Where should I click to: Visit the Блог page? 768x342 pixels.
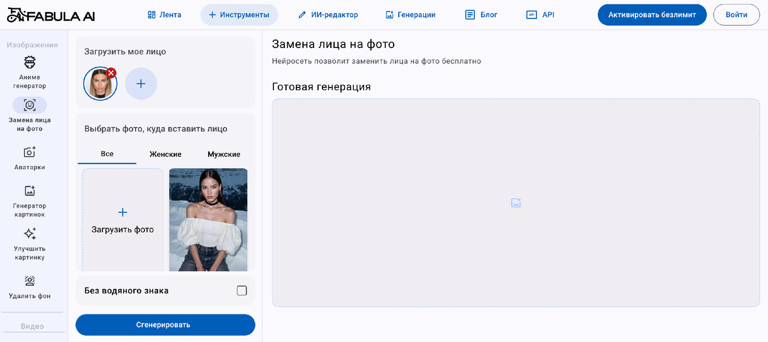coord(481,15)
